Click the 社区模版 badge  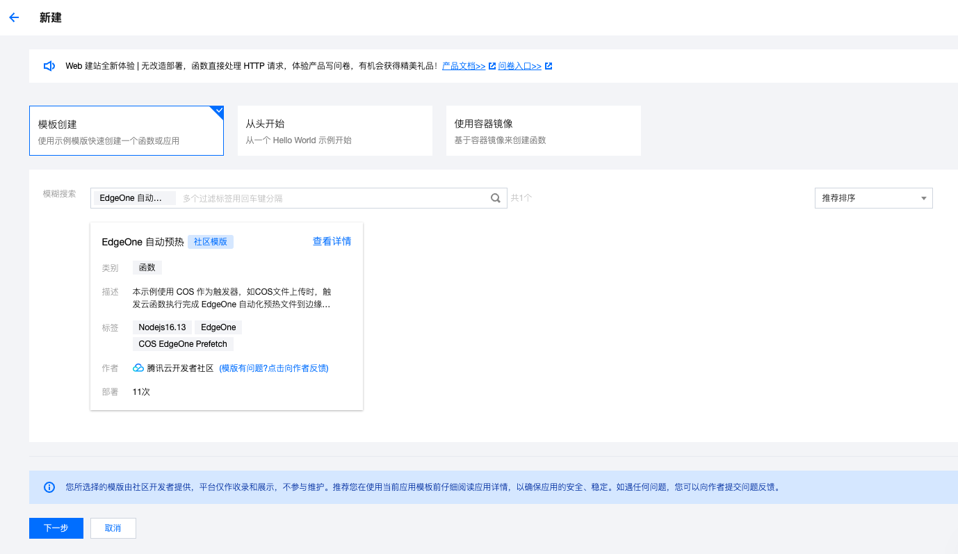tap(211, 242)
